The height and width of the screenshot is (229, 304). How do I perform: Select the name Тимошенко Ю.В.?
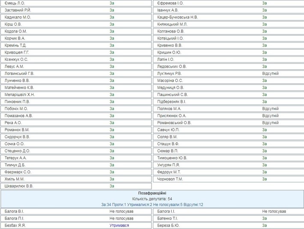[x=172, y=158]
